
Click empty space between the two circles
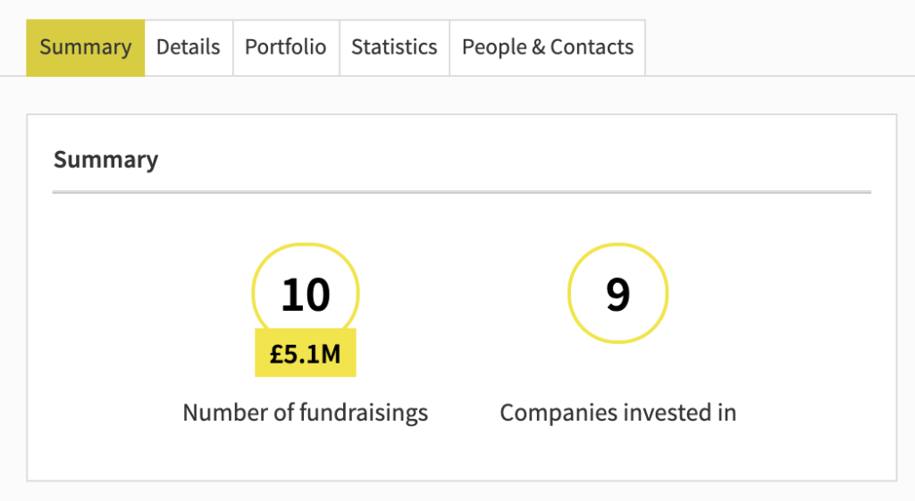coord(463,295)
